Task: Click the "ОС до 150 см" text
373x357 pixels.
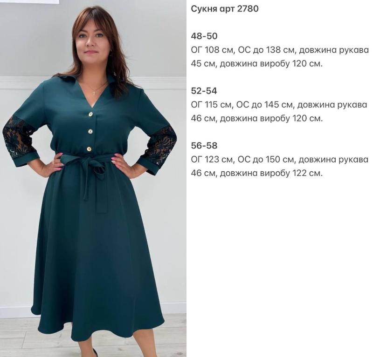Action: tap(266, 159)
